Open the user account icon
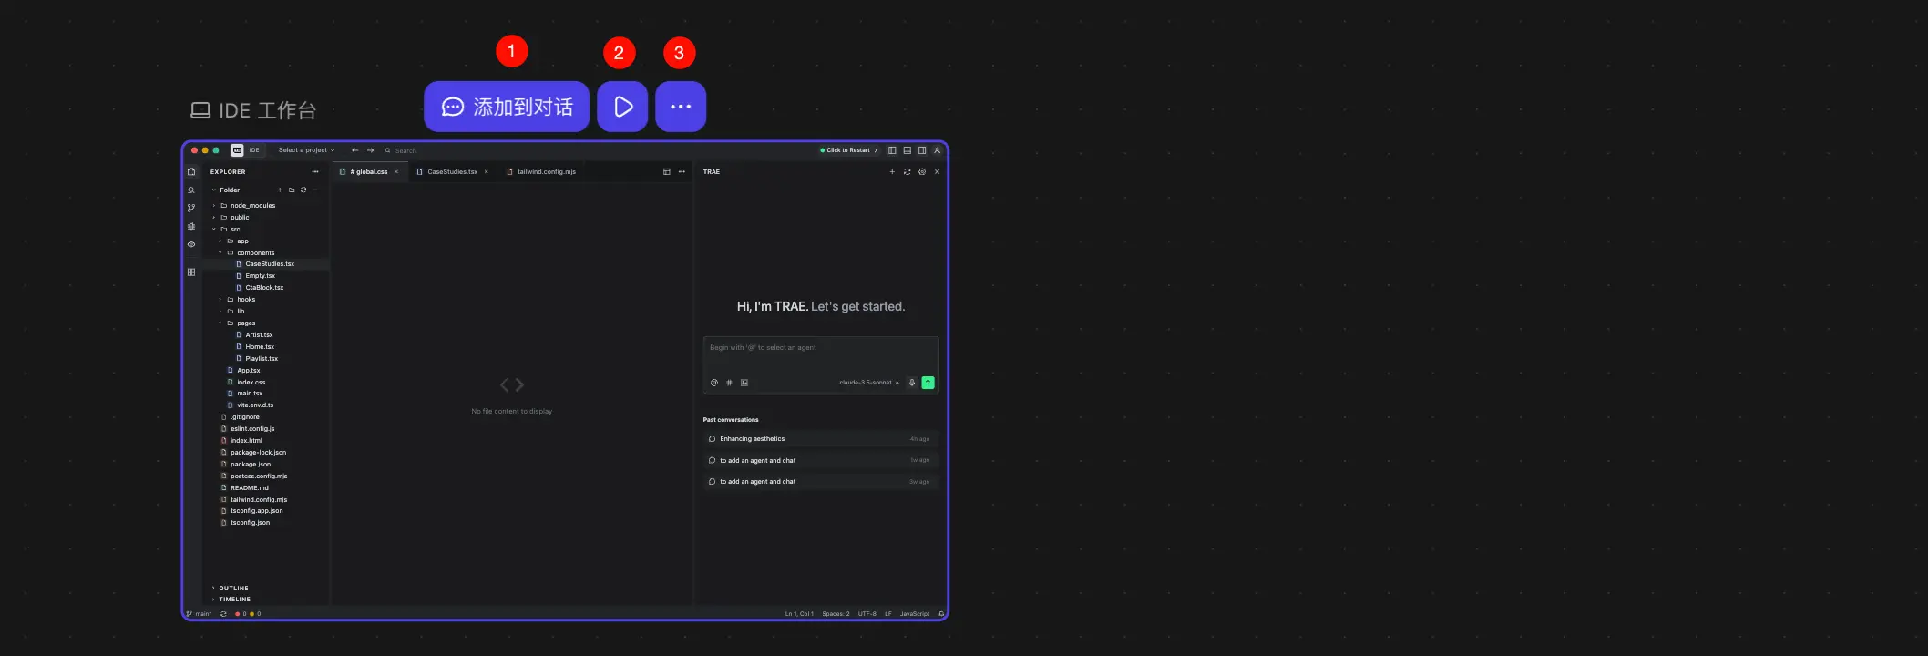 (x=937, y=150)
